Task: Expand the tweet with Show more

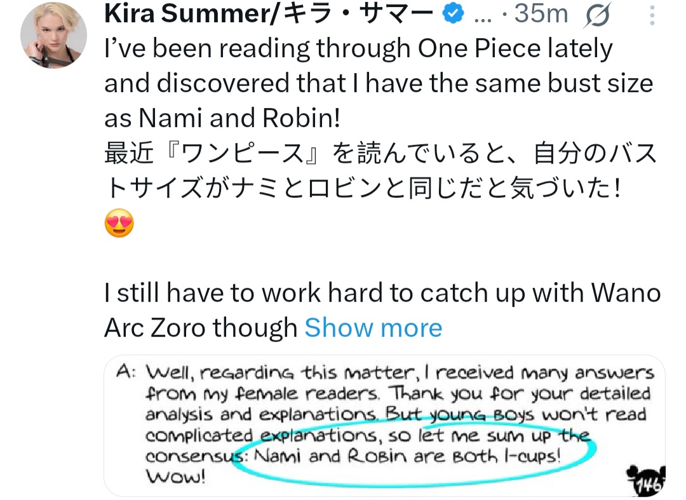Action: [x=373, y=328]
